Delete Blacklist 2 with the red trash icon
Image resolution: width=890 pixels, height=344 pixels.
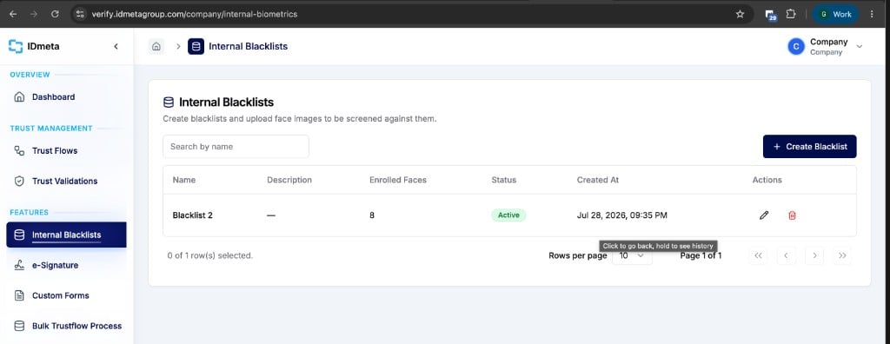click(793, 215)
